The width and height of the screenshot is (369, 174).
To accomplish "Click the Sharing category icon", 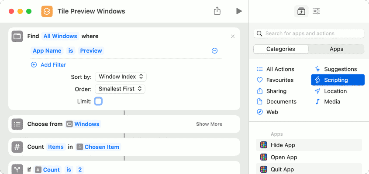I will click(x=259, y=91).
